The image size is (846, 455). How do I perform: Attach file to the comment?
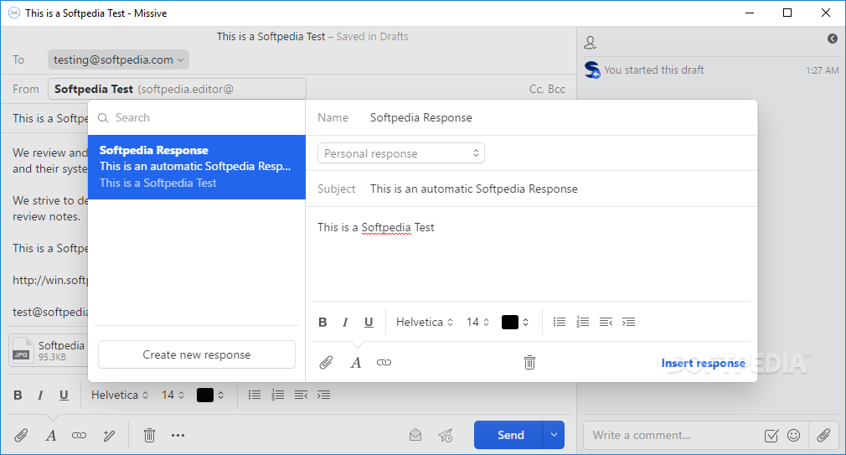[x=823, y=435]
